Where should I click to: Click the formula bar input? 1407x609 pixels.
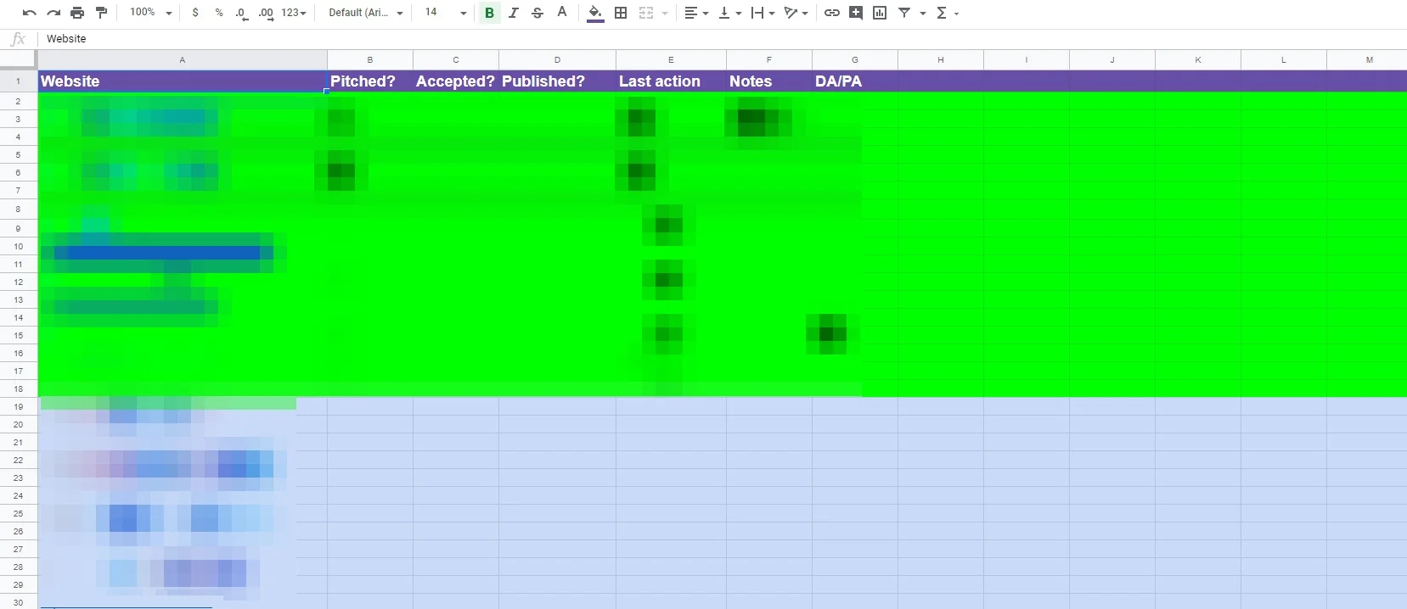coord(722,39)
